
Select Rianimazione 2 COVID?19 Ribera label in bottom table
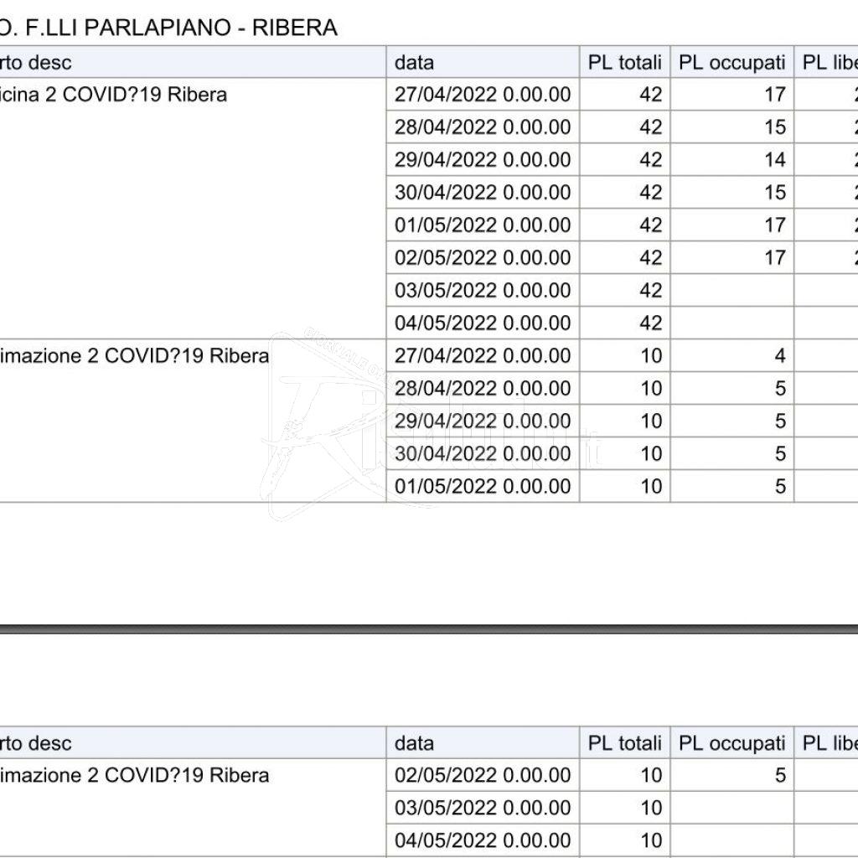[134, 775]
